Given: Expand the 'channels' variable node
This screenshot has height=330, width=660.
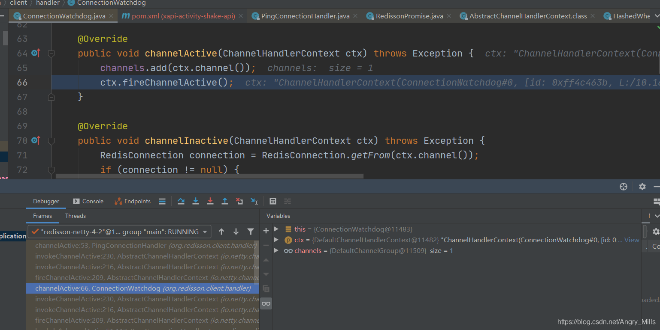Looking at the screenshot, I should pos(276,251).
